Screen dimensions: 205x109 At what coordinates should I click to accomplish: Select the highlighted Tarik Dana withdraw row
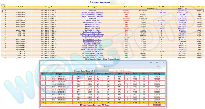coord(102,11)
